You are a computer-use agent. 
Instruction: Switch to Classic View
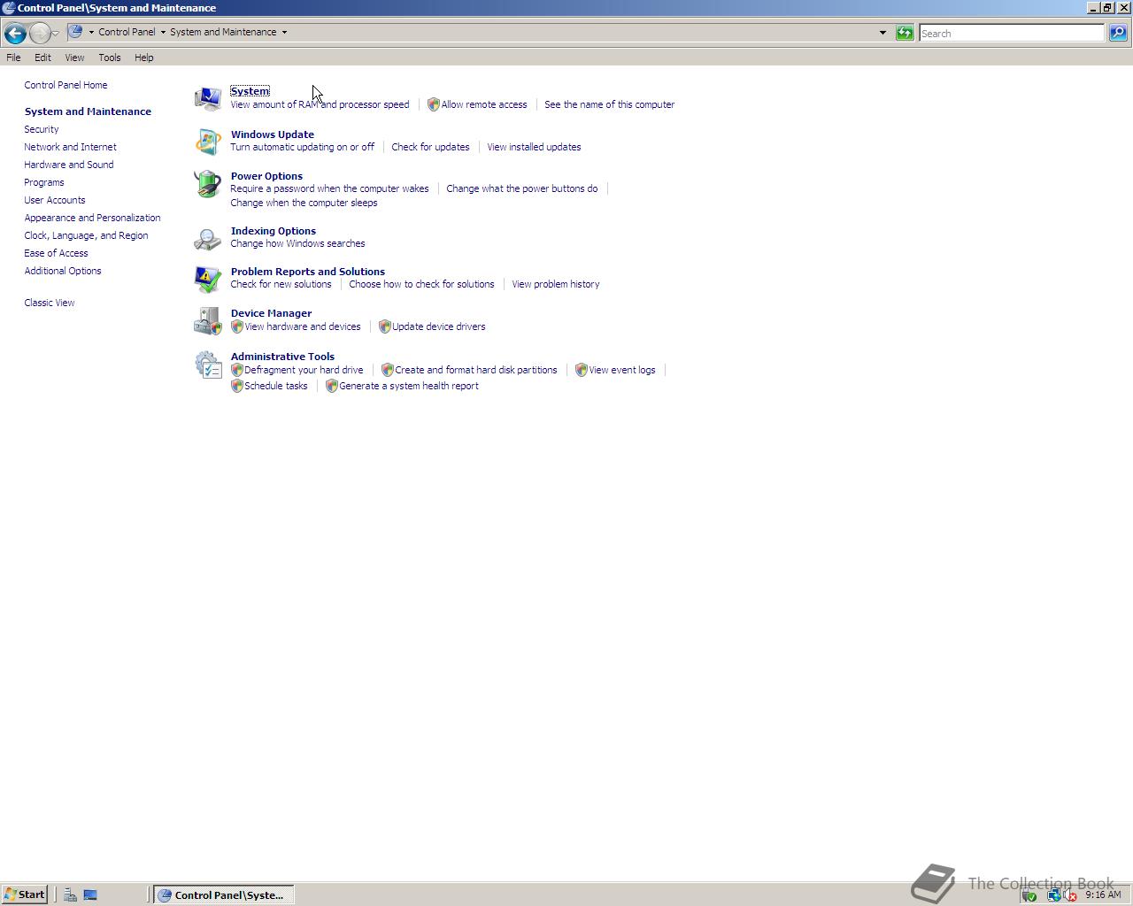click(50, 303)
